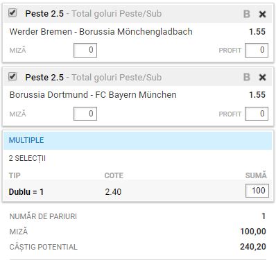Click the 2.40 combined odds value
The image size is (276, 260).
click(113, 192)
